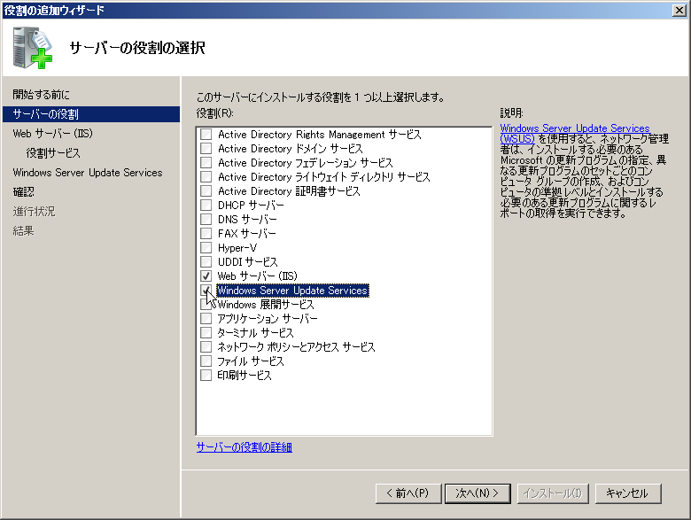Close the wizard with the X button
Screen dimensions: 691x520
pos(679,11)
